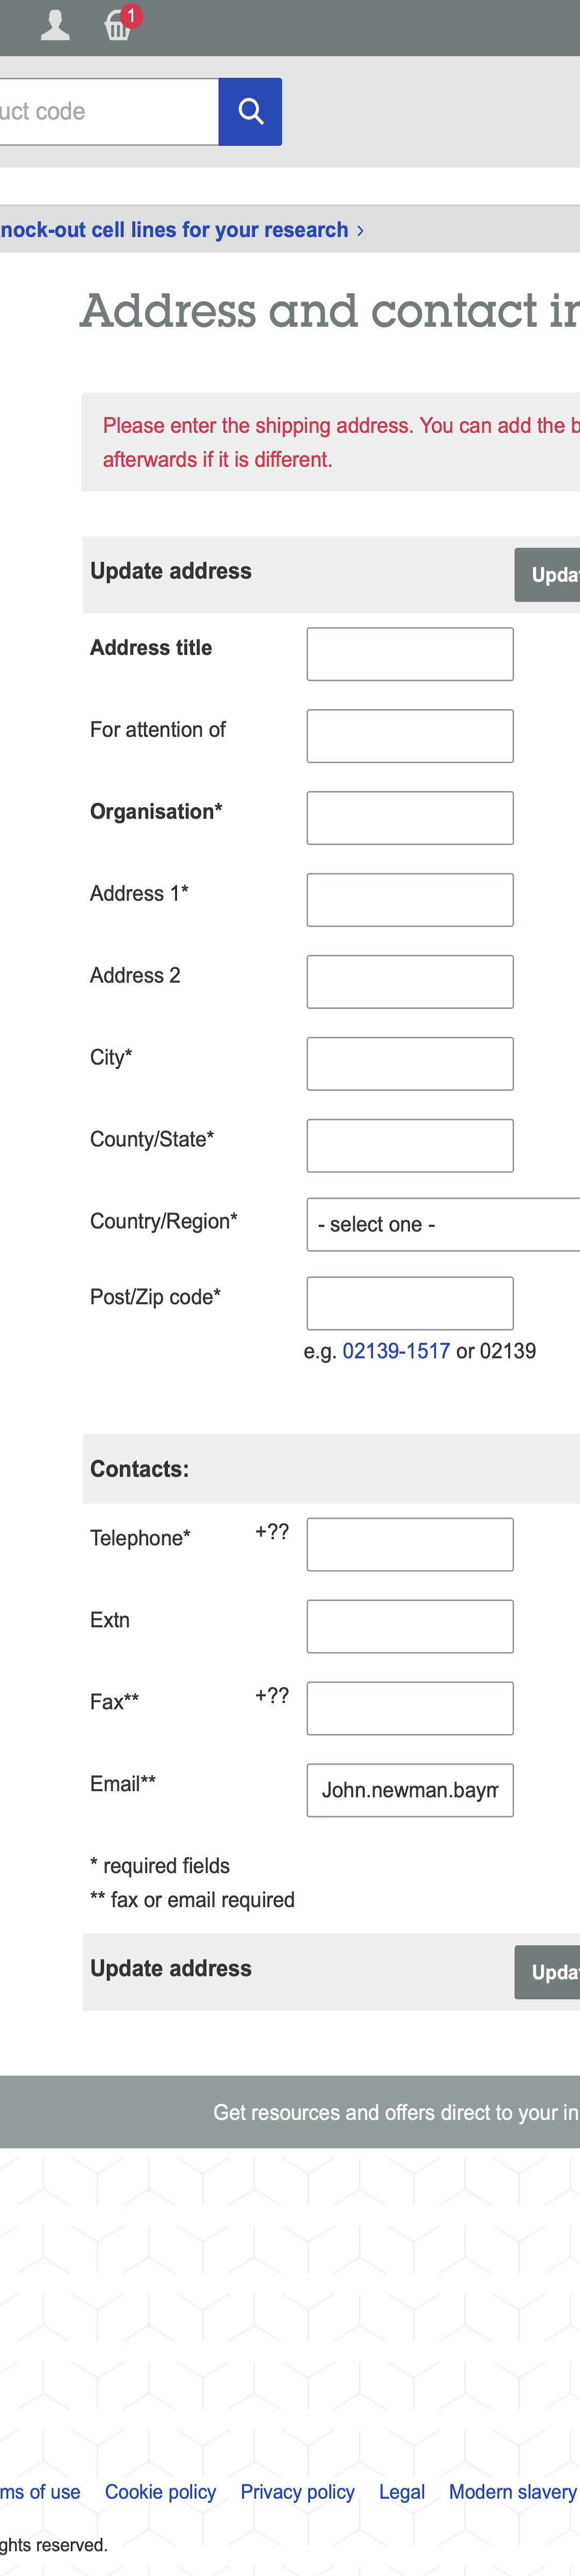
Task: Open the Legal link in the footer
Action: [401, 2492]
